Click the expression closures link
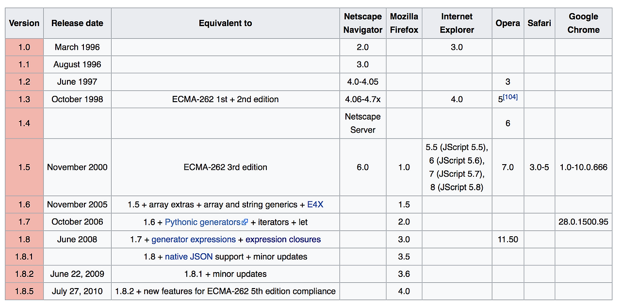Viewport: 621px width, 305px height. pos(283,240)
